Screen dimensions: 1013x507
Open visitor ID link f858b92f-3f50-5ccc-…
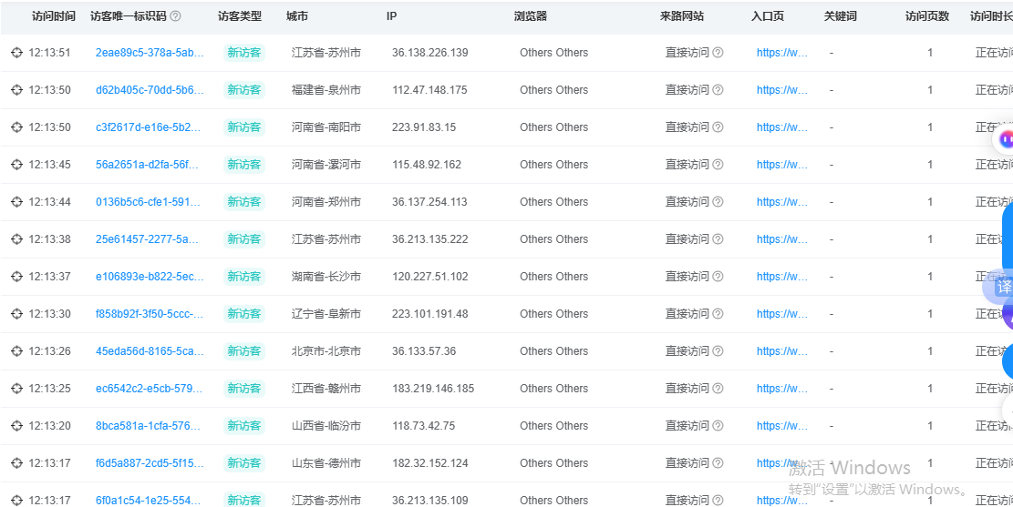(150, 314)
